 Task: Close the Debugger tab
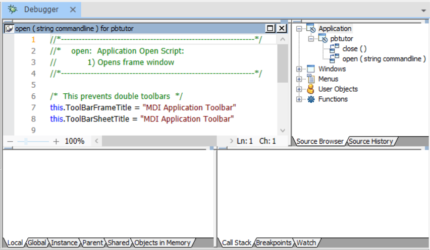pos(73,10)
